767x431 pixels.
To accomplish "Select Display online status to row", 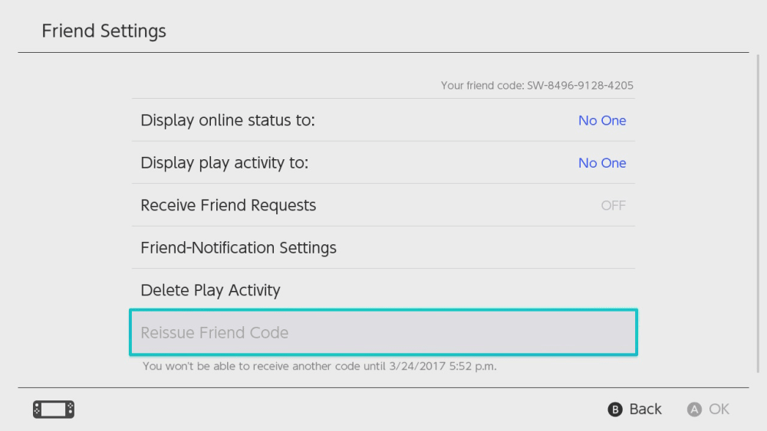I will click(x=383, y=120).
